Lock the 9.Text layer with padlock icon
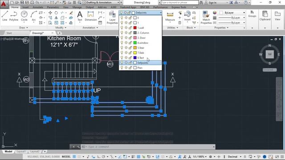Image resolution: width=285 pixels, height=160 pixels. coord(130,58)
